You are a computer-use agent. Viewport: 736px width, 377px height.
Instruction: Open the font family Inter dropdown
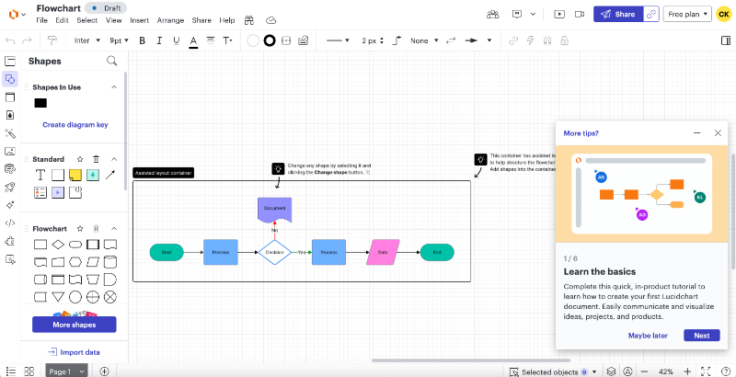(87, 40)
